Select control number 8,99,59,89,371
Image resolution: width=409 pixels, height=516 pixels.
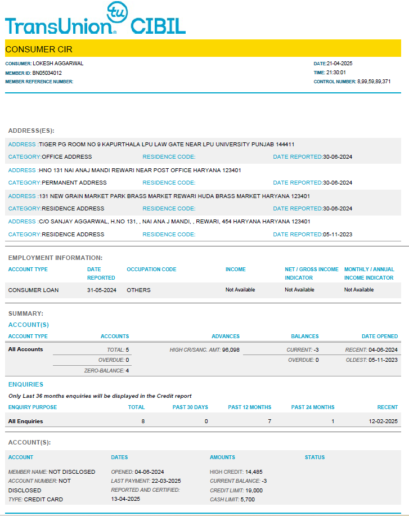pyautogui.click(x=374, y=82)
